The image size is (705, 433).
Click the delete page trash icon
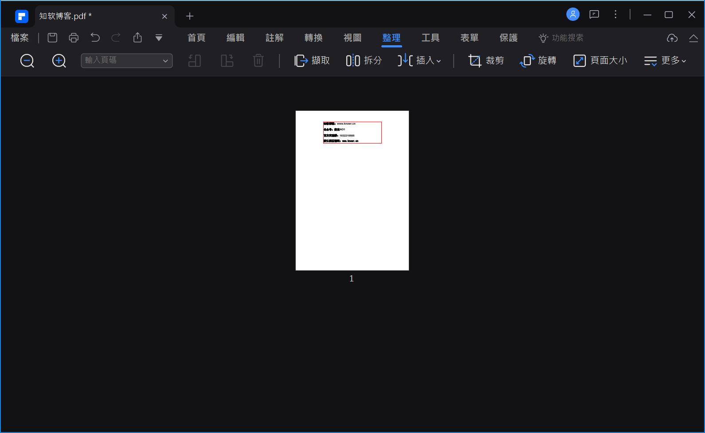pyautogui.click(x=258, y=61)
